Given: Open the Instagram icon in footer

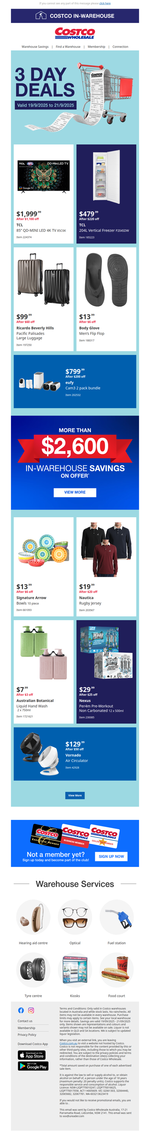Looking at the screenshot, I should [x=31, y=1010].
